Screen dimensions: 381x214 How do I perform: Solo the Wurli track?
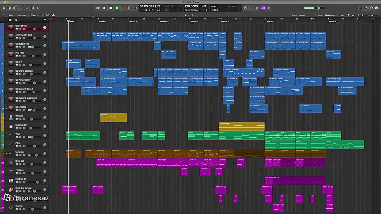[20, 137]
